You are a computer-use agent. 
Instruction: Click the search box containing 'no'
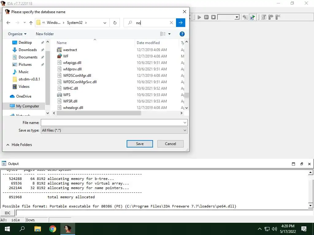pos(150,23)
